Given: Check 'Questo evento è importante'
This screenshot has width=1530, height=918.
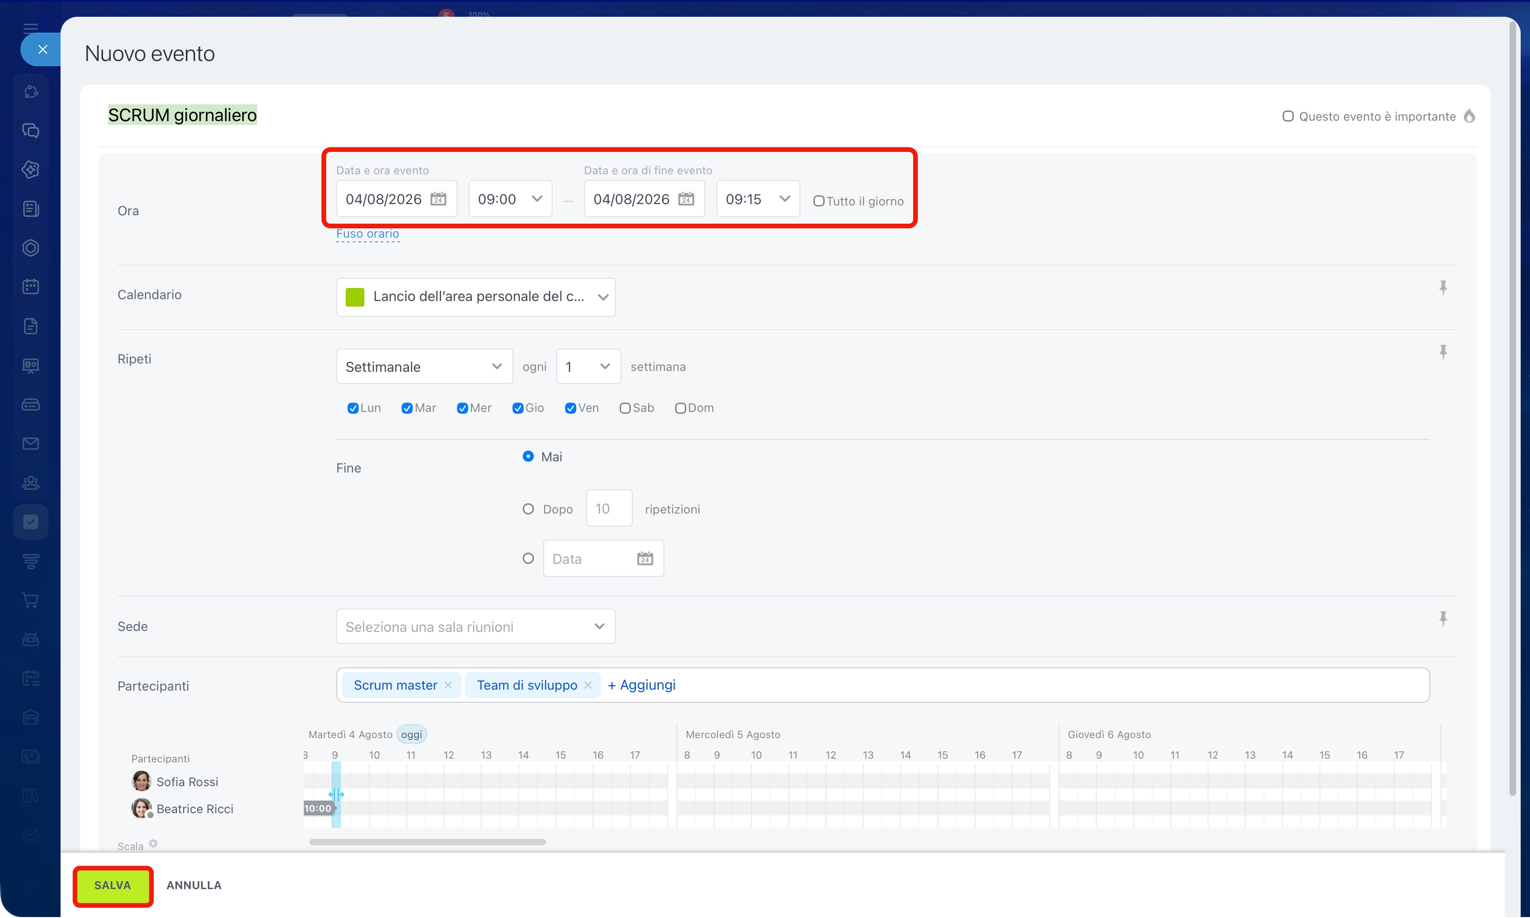Looking at the screenshot, I should (x=1288, y=116).
